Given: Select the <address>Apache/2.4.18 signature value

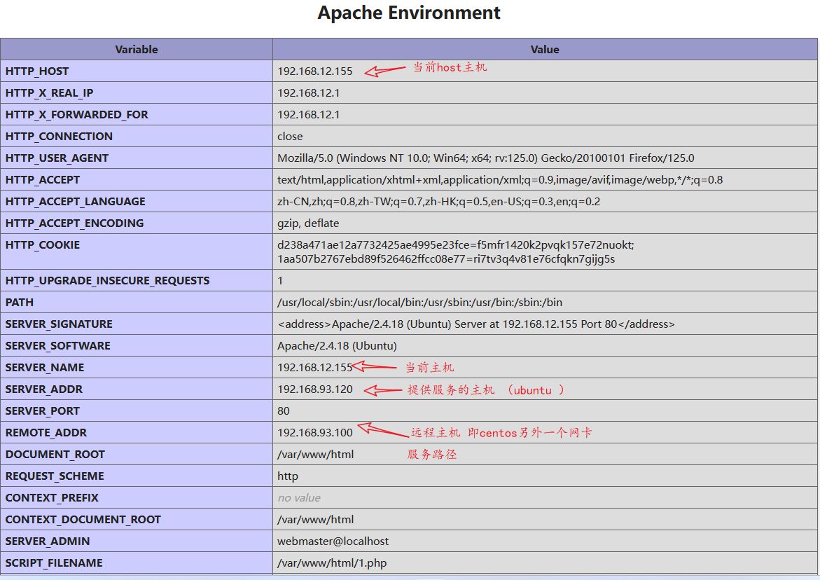Looking at the screenshot, I should (476, 324).
